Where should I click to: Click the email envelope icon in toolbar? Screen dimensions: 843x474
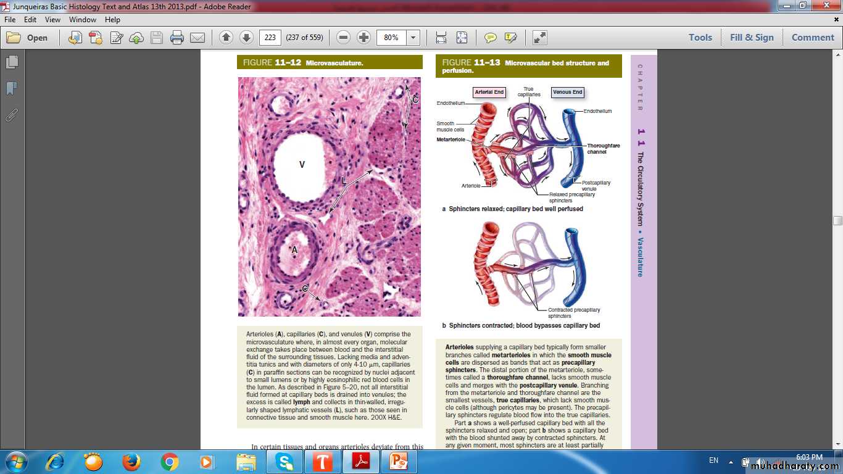pos(197,38)
